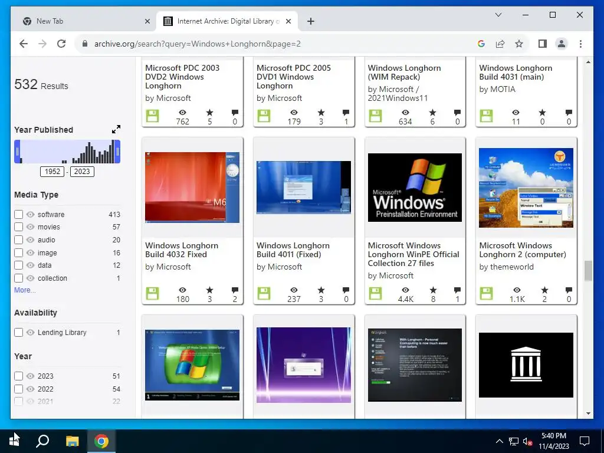Expand the Year Published histogram

click(x=116, y=129)
